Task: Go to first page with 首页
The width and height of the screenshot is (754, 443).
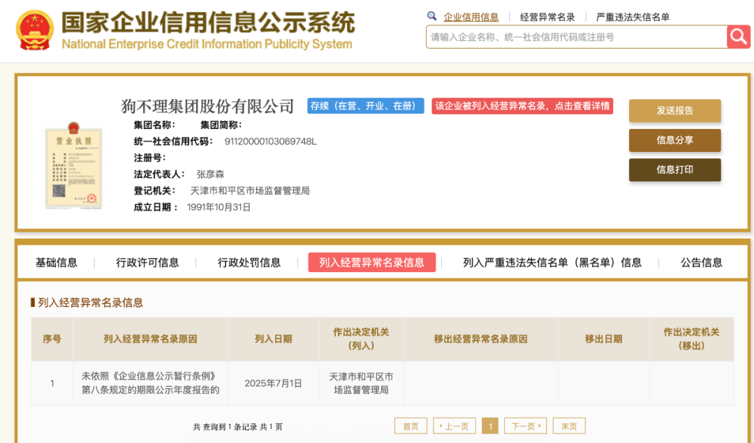Action: point(411,426)
